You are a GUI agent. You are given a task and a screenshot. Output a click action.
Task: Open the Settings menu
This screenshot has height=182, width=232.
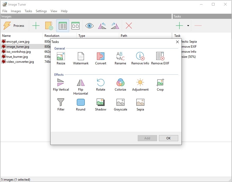tap(41, 11)
